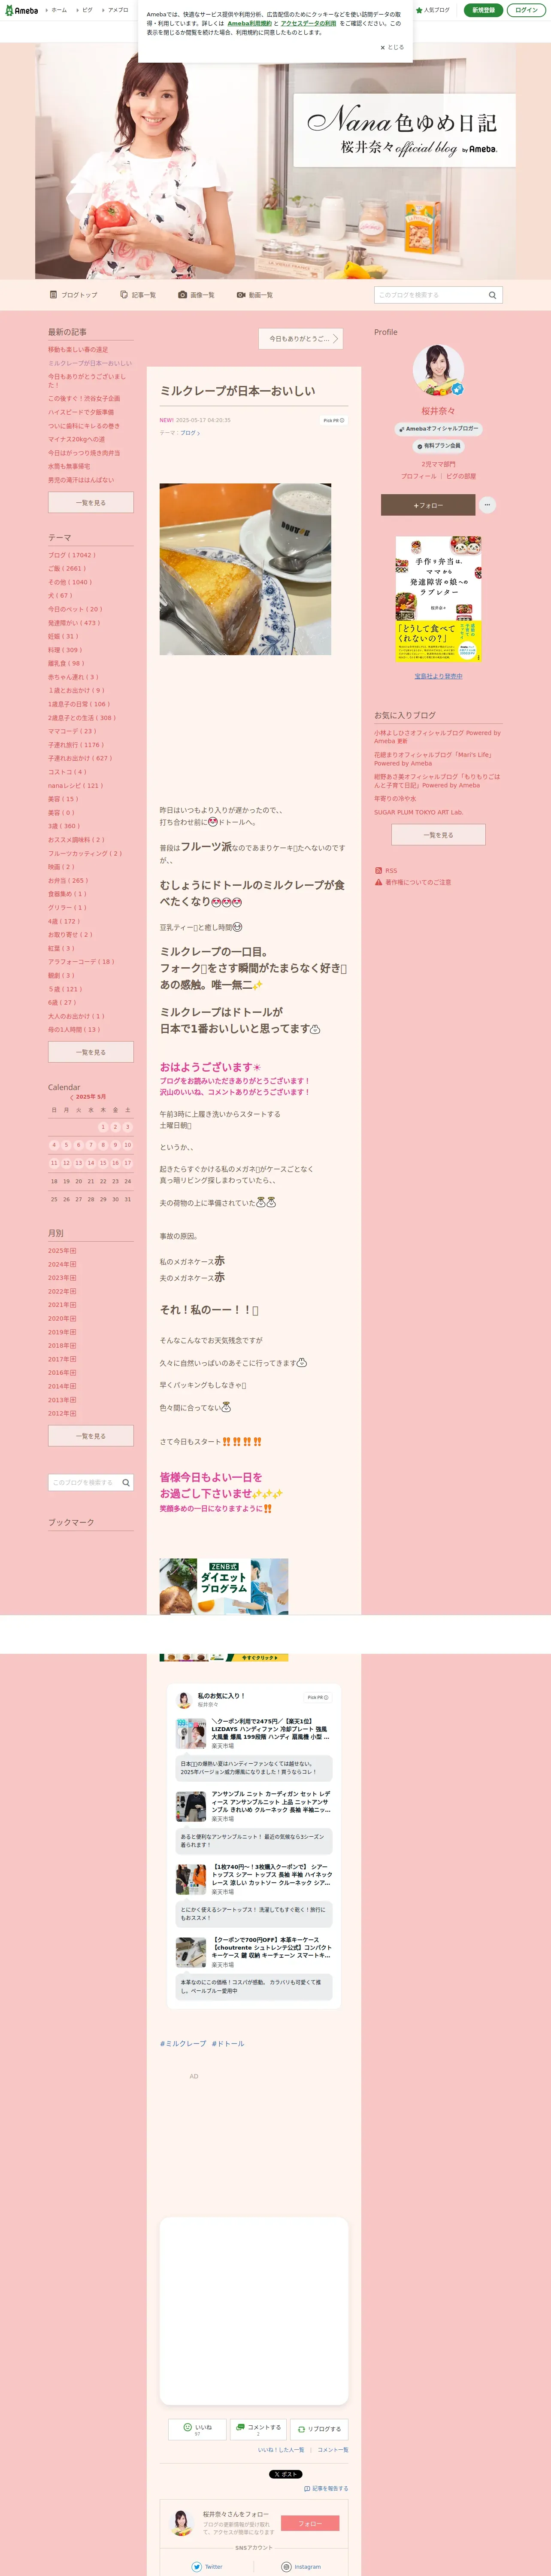Click the pink フォロー button at bottom

310,2524
